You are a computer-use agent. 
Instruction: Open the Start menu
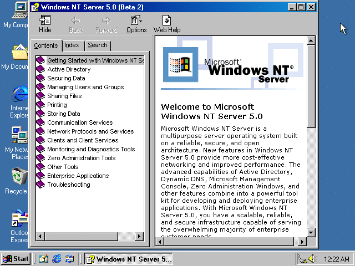16,259
